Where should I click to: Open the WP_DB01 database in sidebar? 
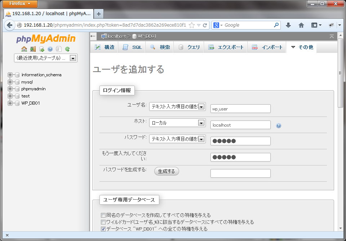point(31,103)
